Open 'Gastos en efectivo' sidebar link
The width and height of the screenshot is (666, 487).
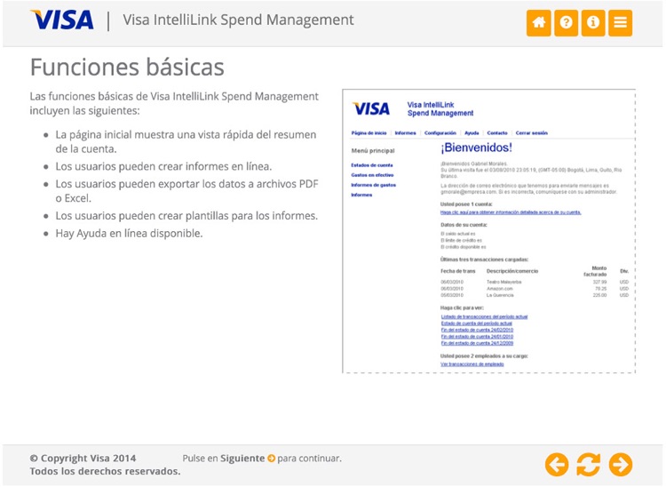point(372,175)
